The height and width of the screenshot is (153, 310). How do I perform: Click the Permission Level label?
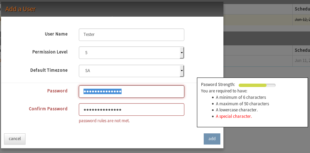pos(50,52)
